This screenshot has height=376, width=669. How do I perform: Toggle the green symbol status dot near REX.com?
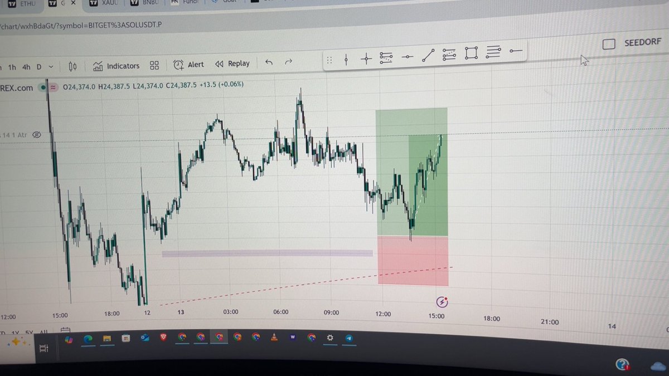43,87
